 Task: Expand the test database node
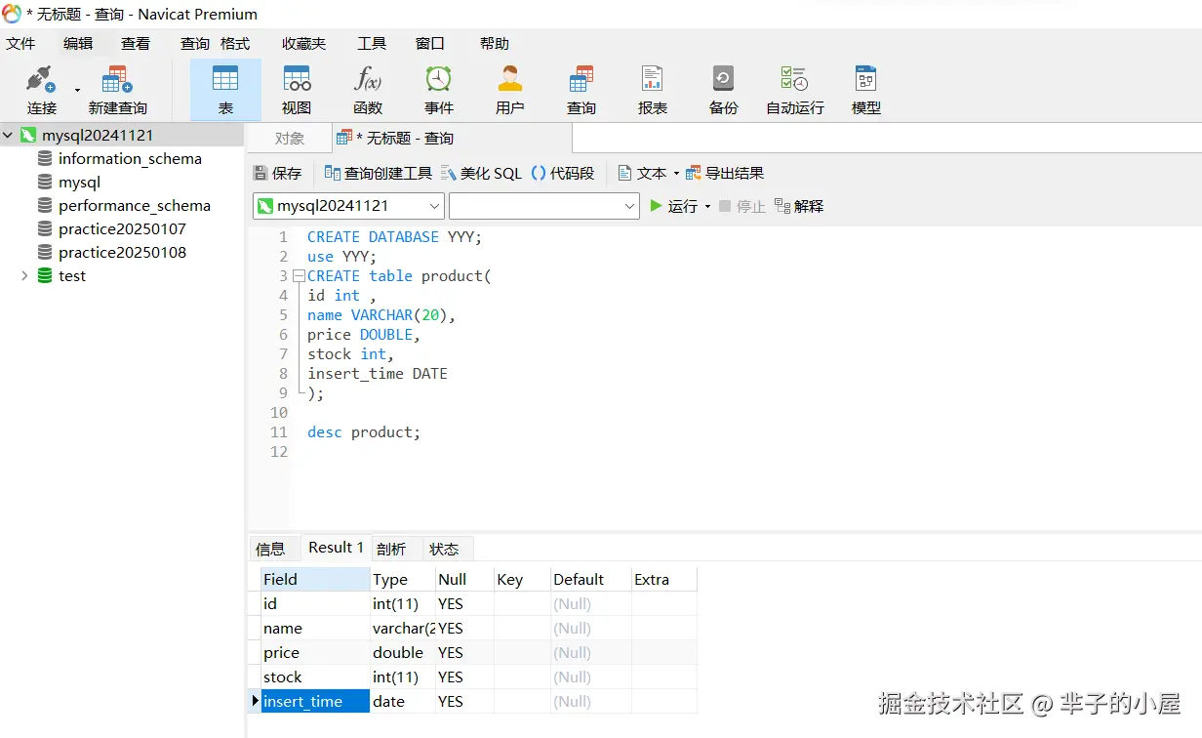(x=24, y=276)
